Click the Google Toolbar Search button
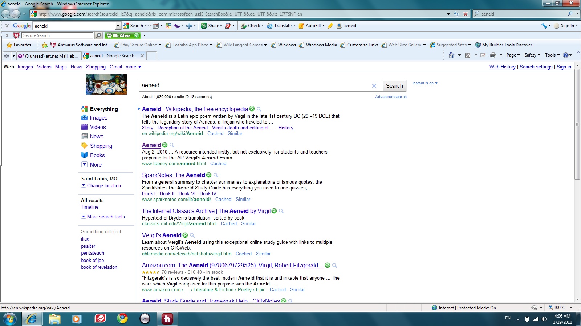Image resolution: width=581 pixels, height=326 pixels. pos(133,26)
